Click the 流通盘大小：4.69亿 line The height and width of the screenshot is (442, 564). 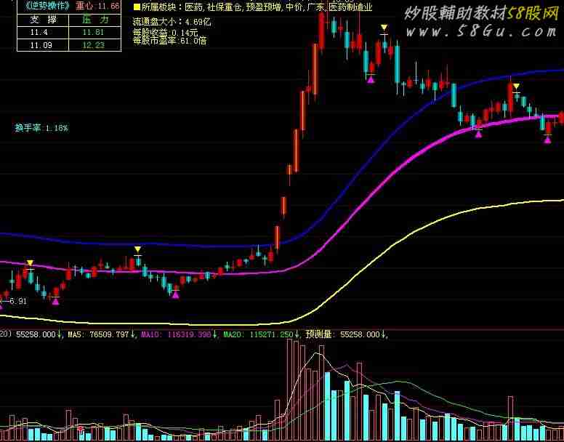coord(172,22)
